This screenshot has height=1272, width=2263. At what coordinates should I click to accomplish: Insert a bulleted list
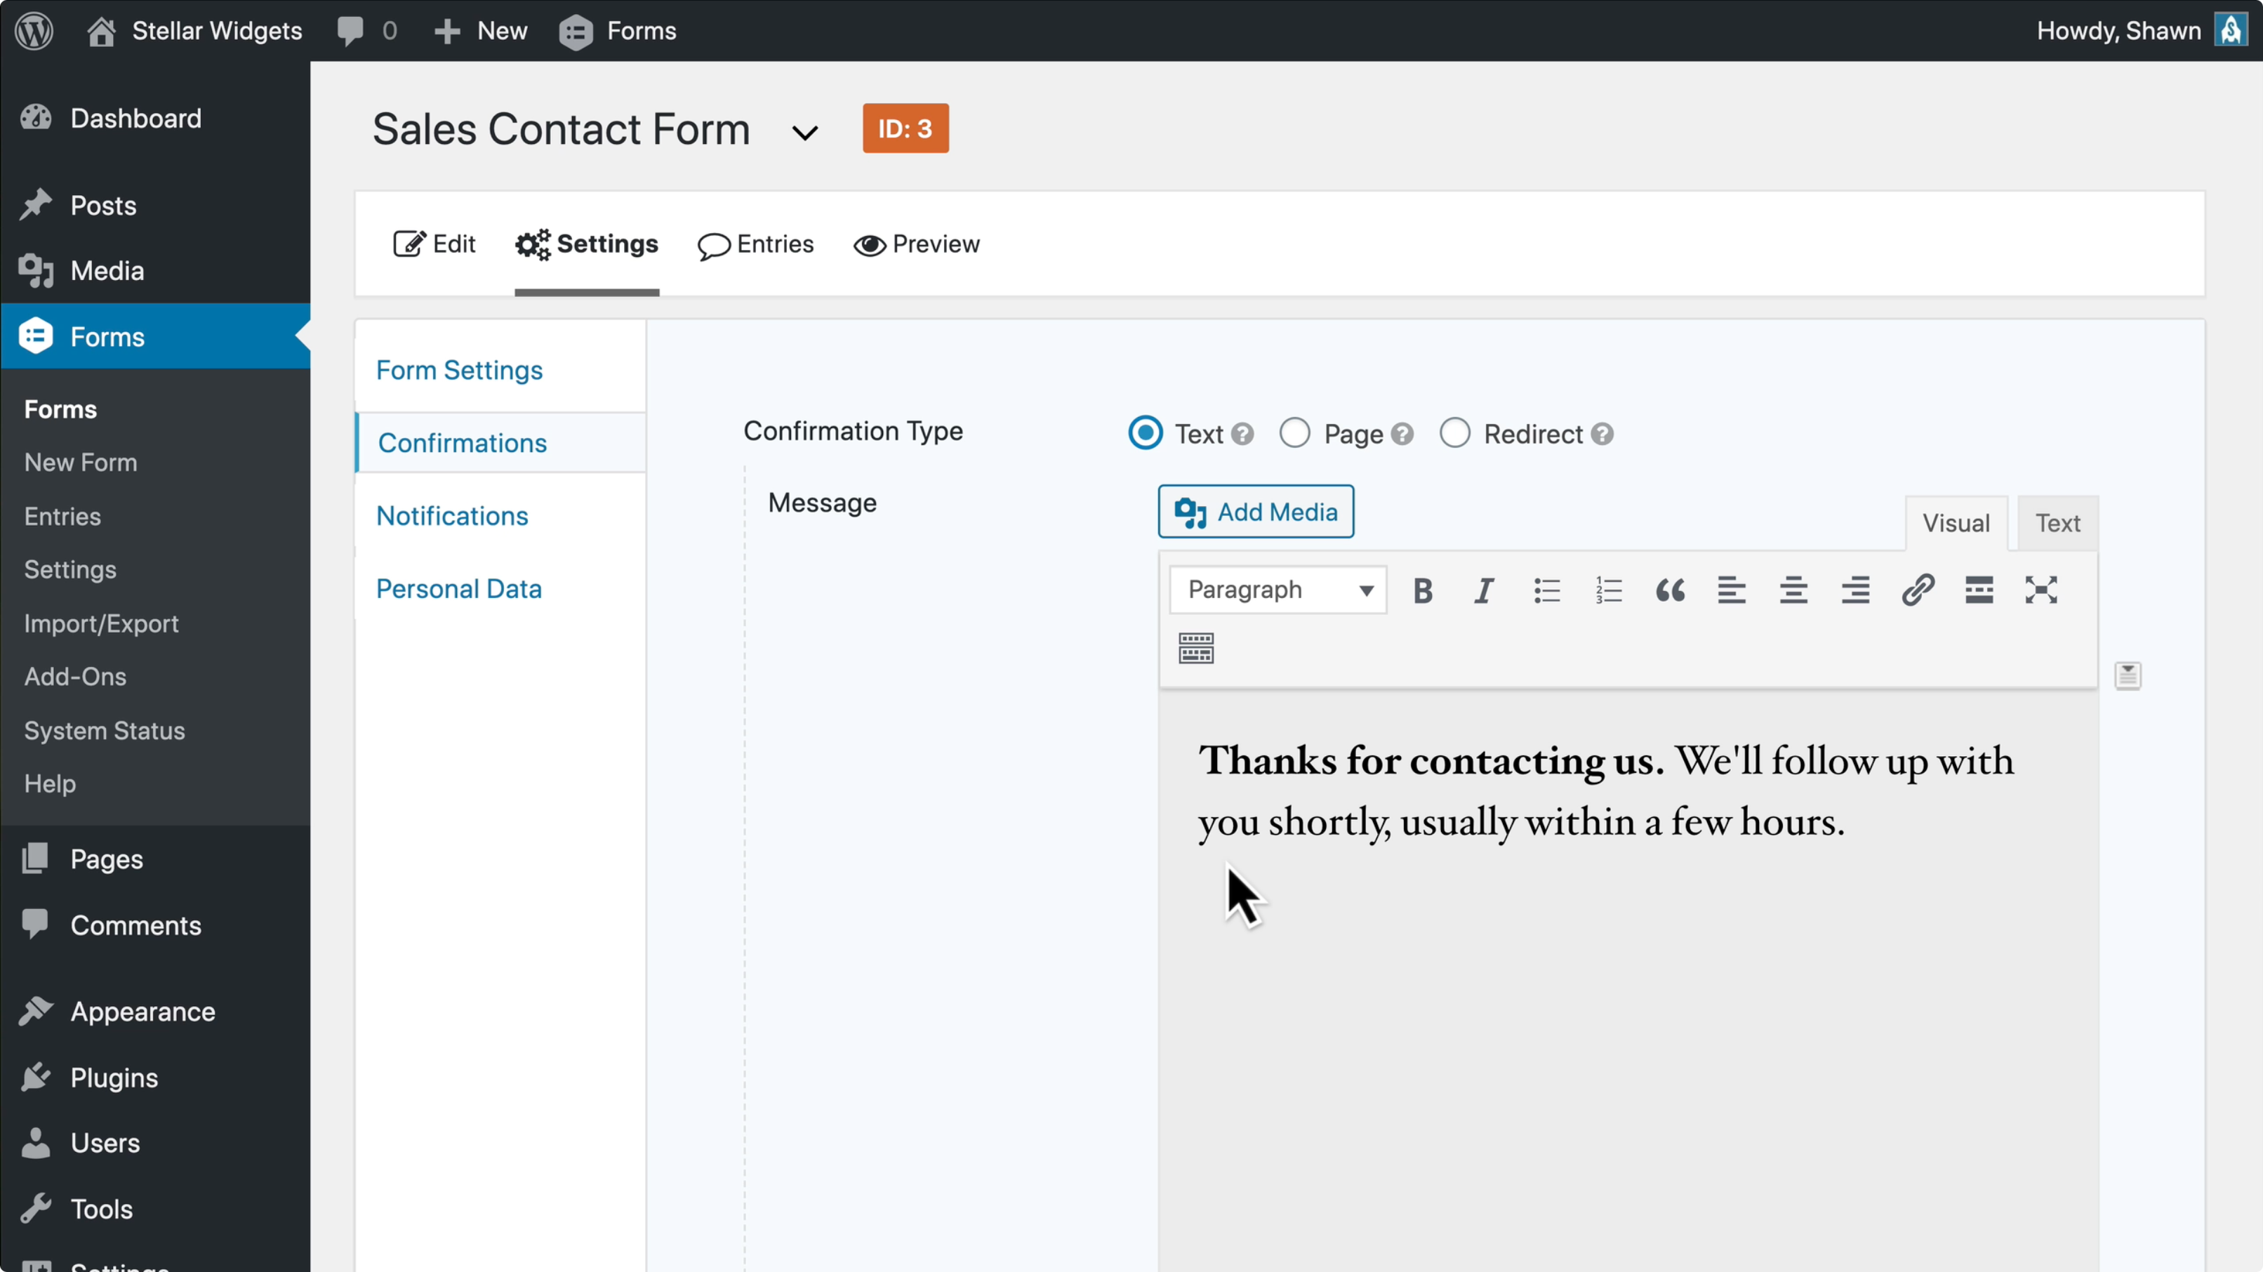(1546, 590)
